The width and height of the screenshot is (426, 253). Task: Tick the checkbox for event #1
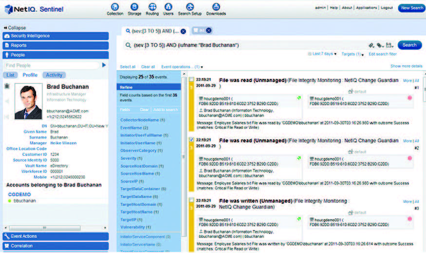pos(191,79)
